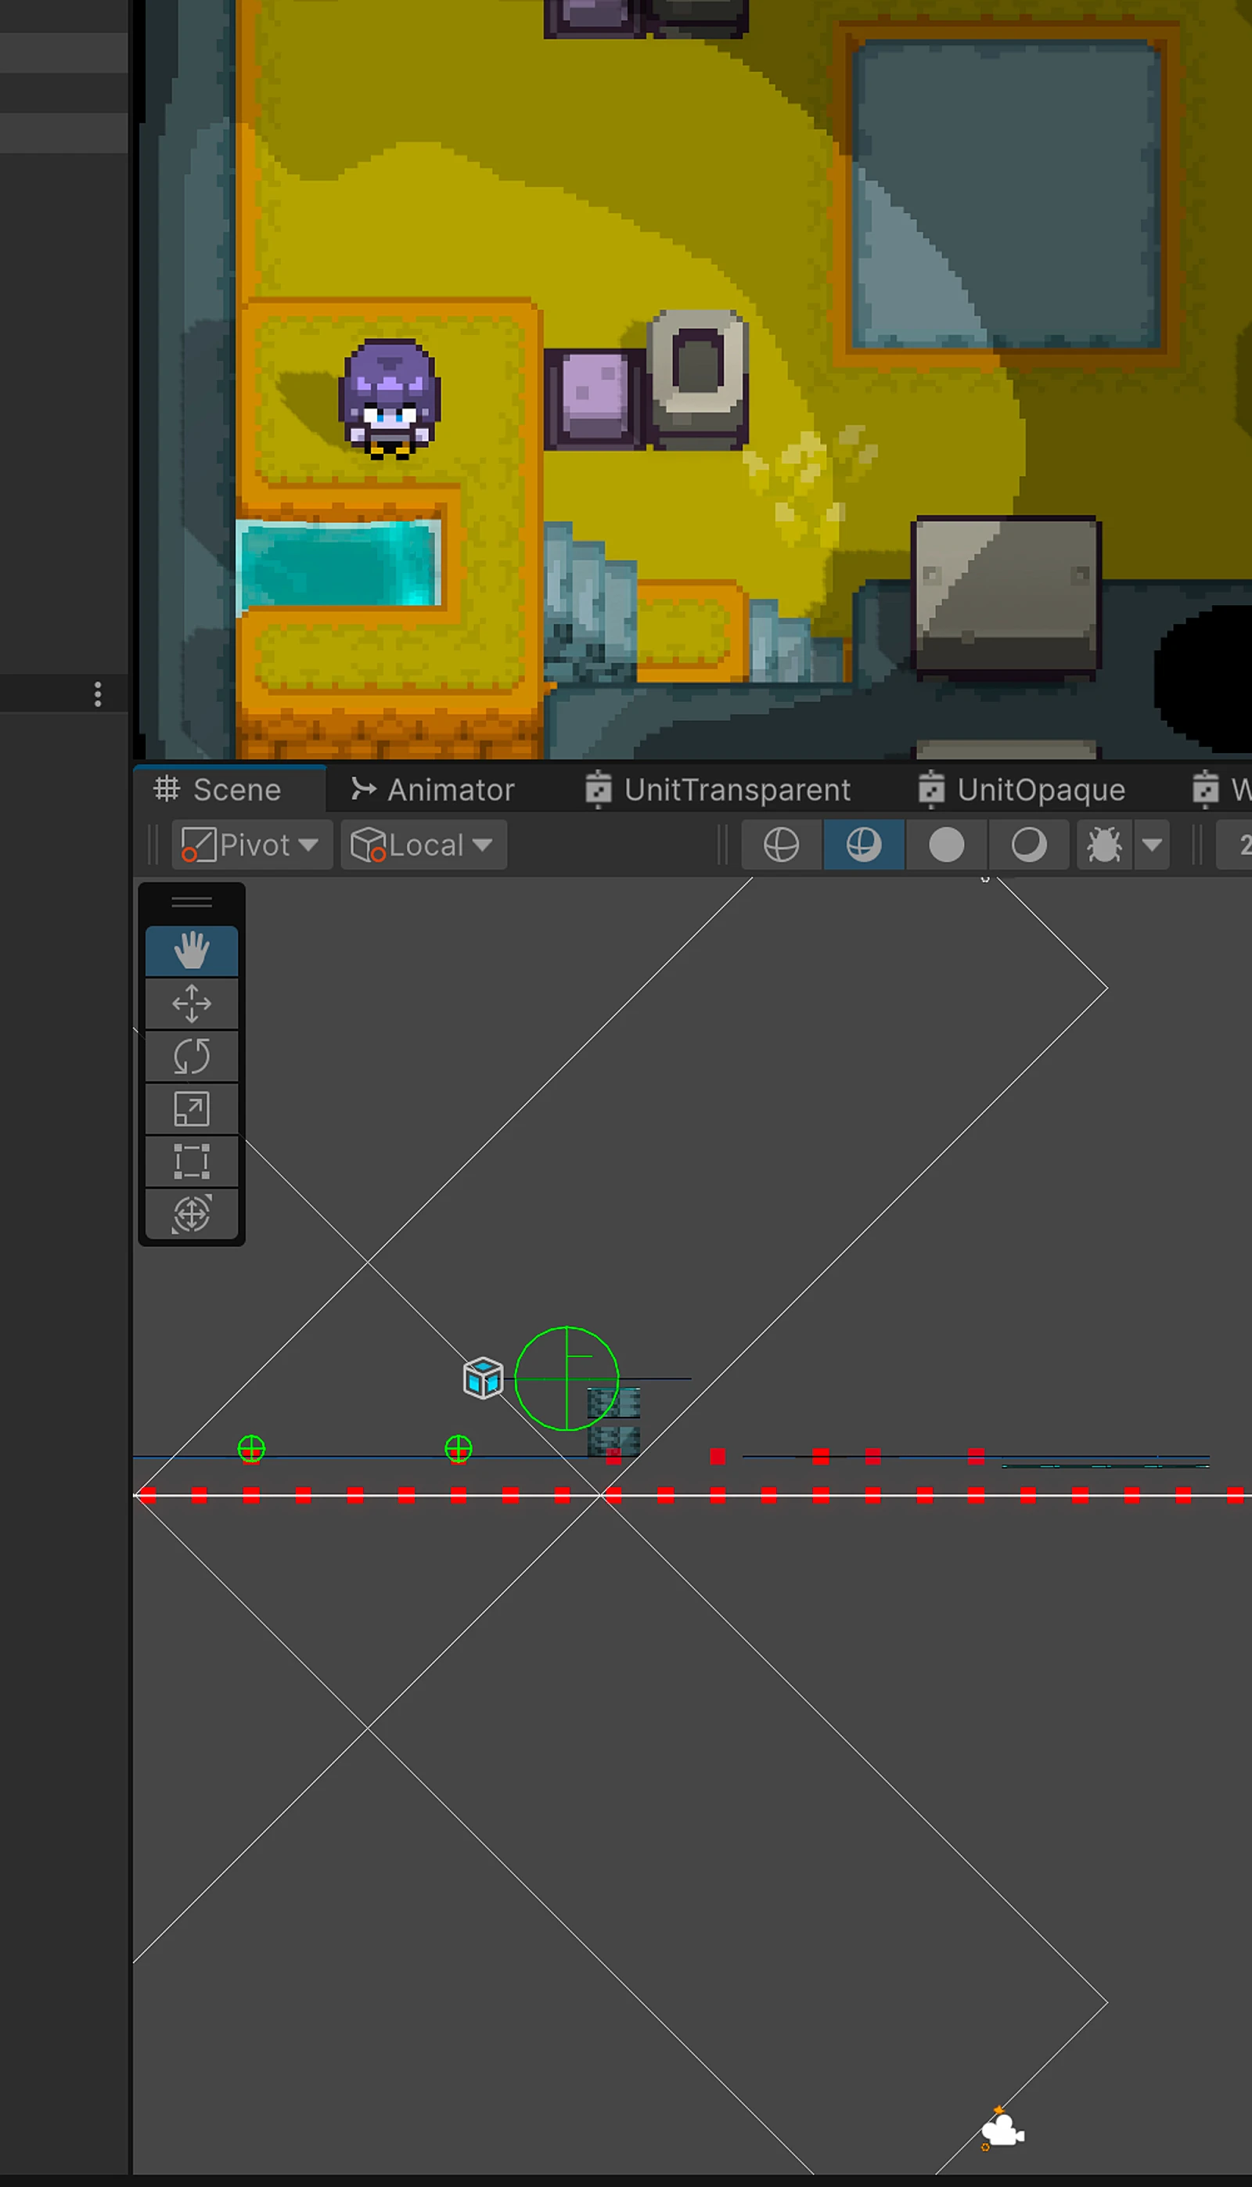The height and width of the screenshot is (2187, 1252).
Task: Open the UnitTransparent tab
Action: click(718, 790)
